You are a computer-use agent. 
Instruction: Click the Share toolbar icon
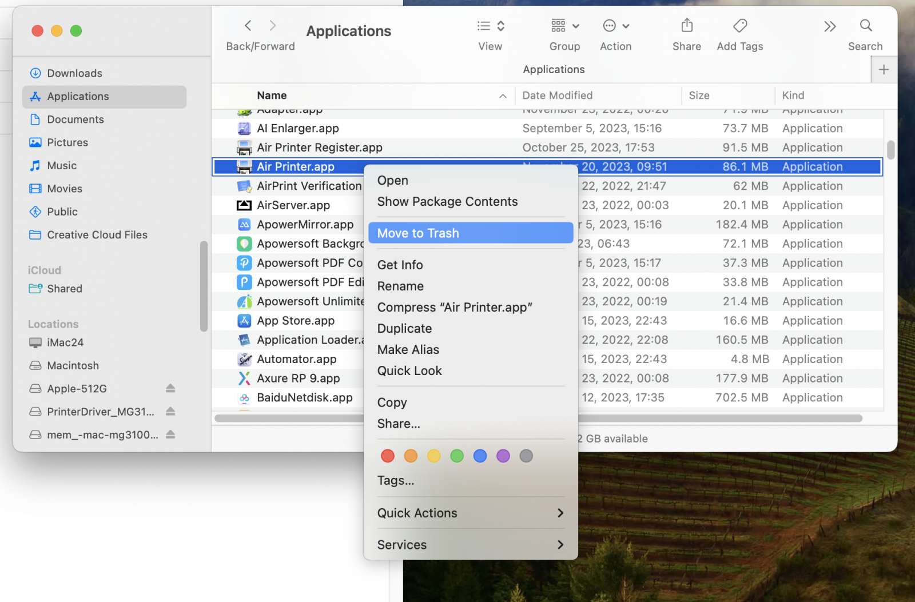click(687, 26)
